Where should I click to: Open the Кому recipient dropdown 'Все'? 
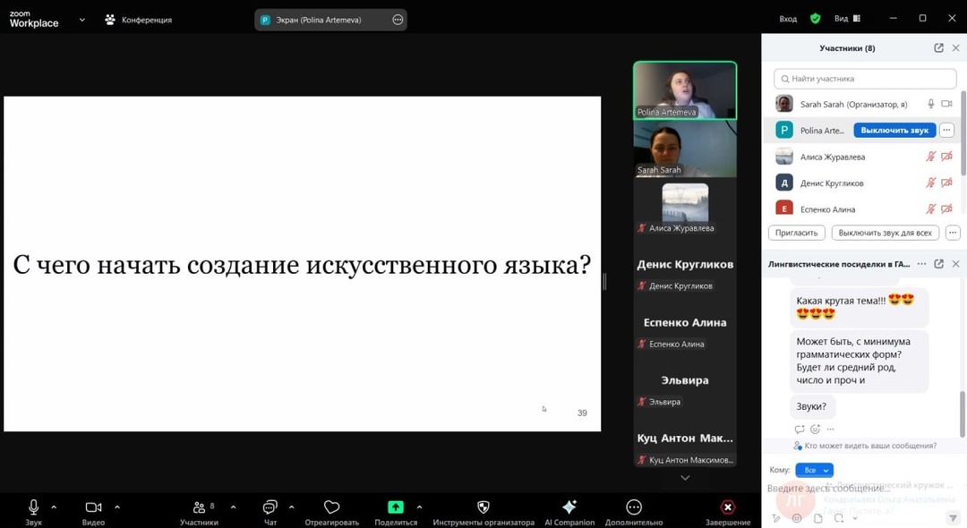(814, 470)
